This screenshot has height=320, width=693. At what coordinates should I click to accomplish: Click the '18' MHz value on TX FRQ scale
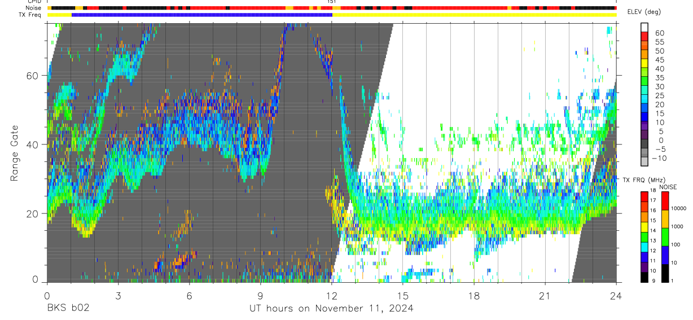653,191
